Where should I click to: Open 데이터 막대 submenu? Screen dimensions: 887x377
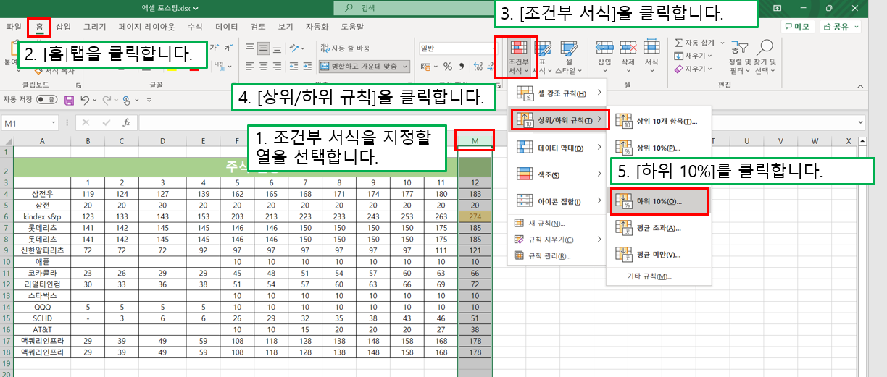[x=557, y=148]
